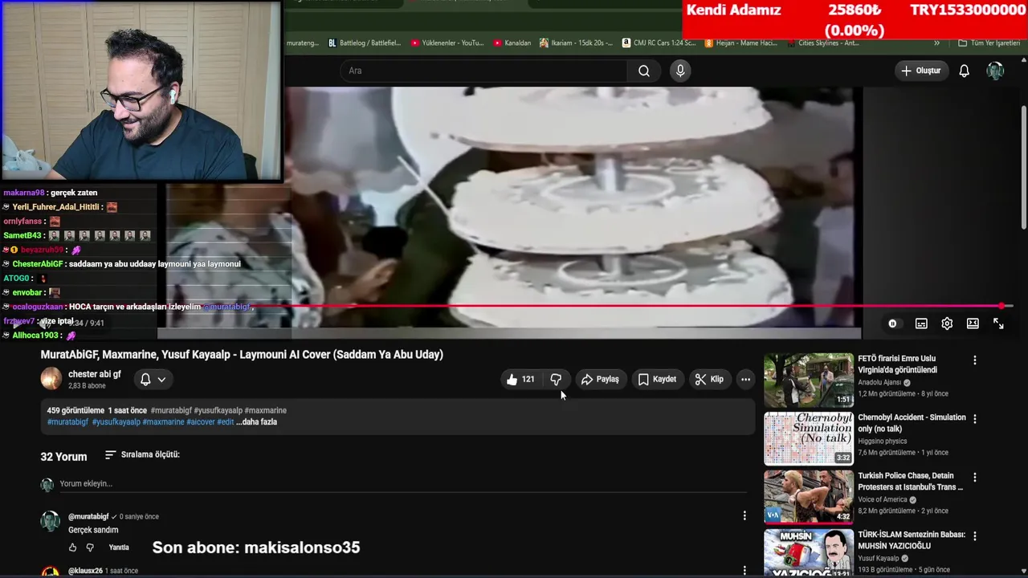Open 'Ikariam - 15dk 20s' bookmark
This screenshot has width=1028, height=578.
[x=577, y=43]
